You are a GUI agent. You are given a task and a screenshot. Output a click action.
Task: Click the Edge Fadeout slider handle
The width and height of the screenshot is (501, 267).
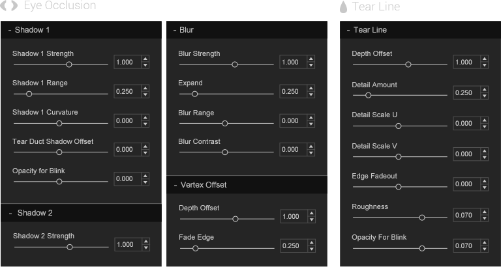[x=398, y=187]
